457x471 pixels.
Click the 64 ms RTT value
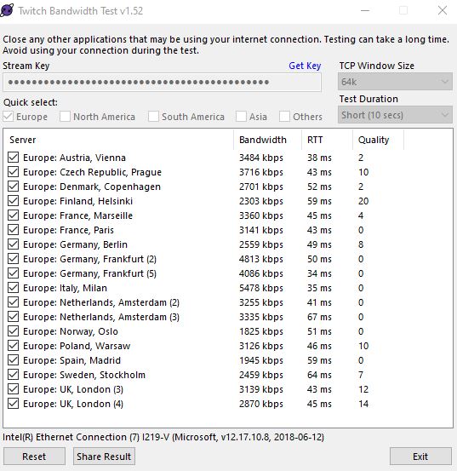pyautogui.click(x=319, y=375)
